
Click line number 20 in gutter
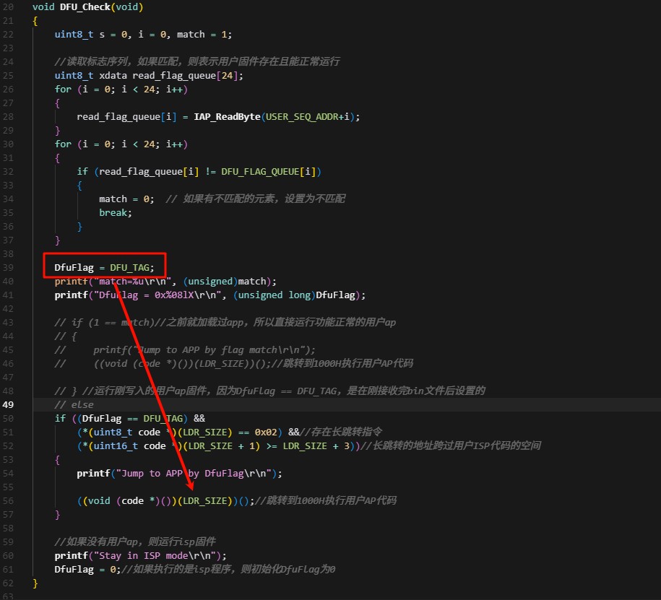point(8,7)
